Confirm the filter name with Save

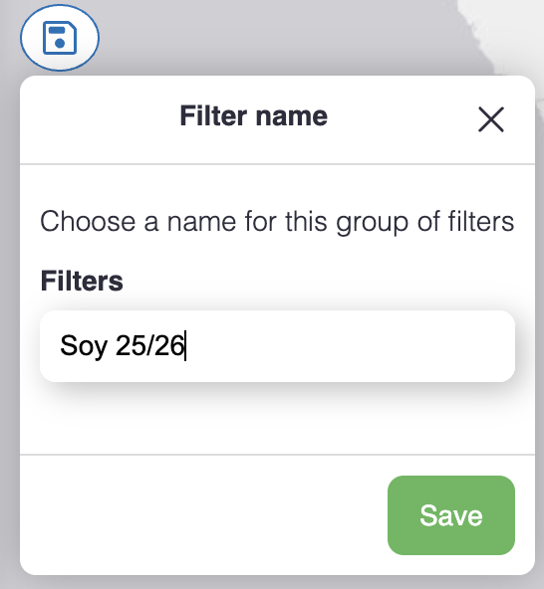(451, 515)
